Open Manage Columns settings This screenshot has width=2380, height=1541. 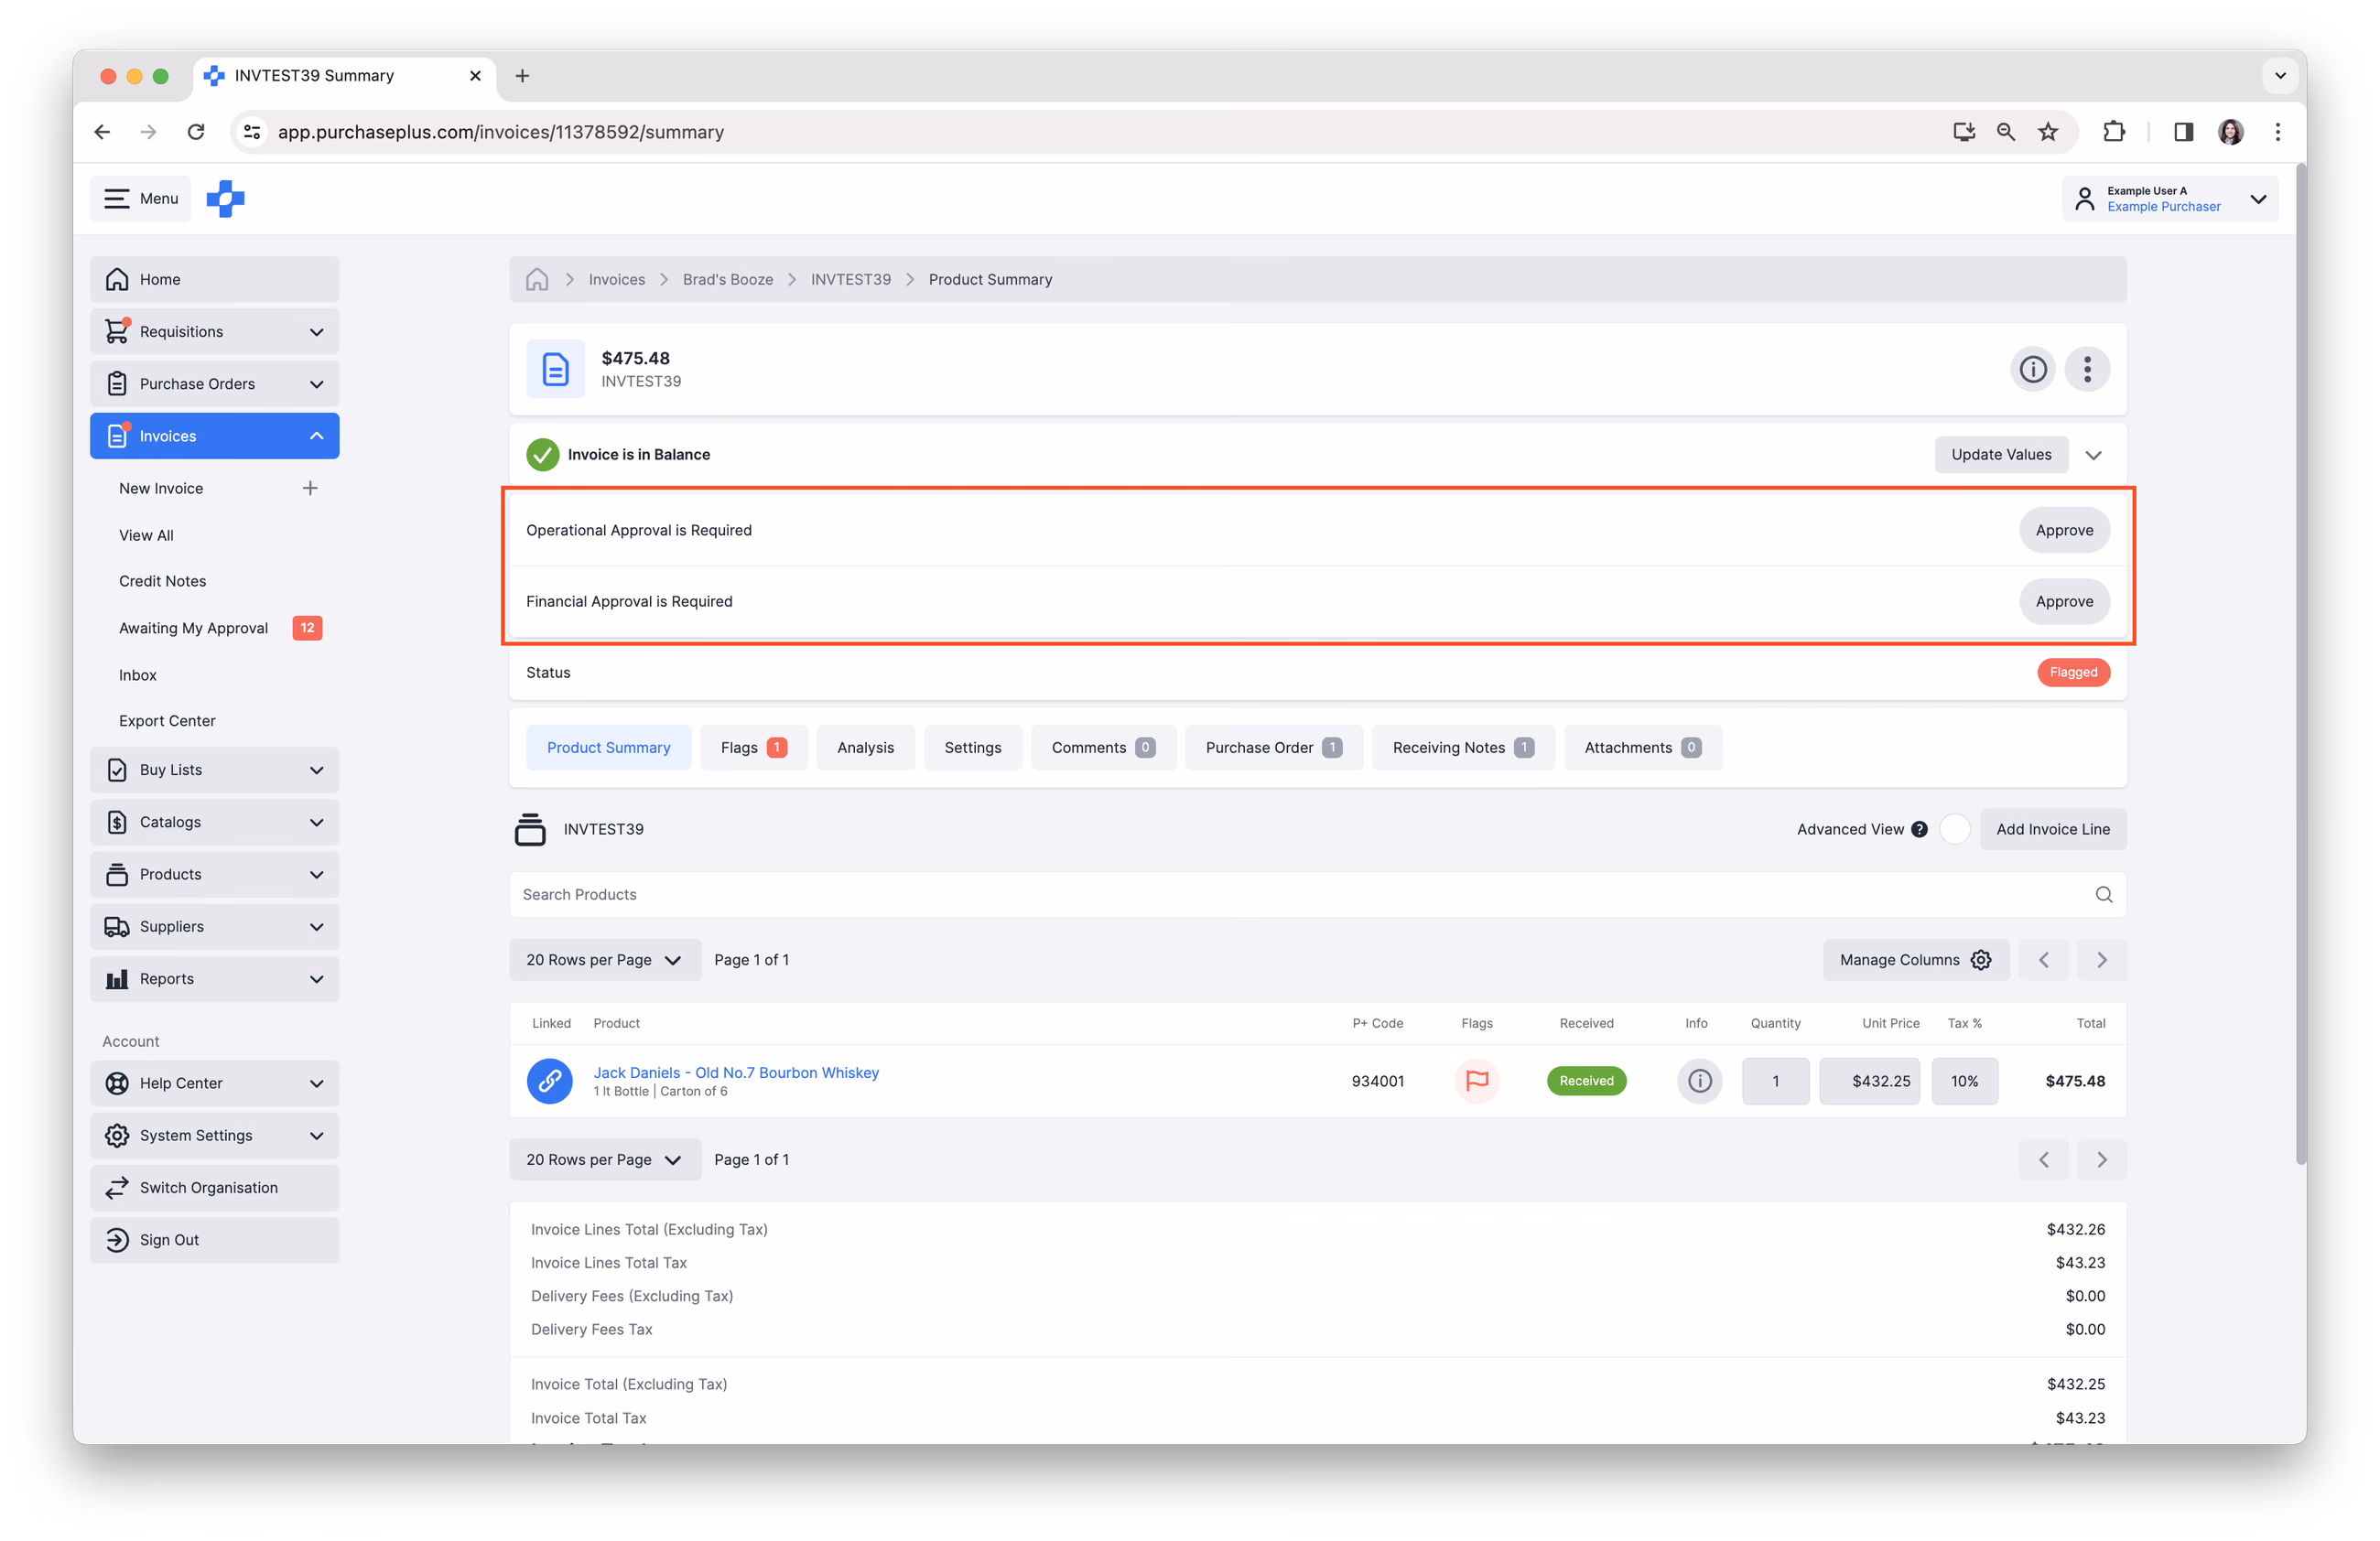pyautogui.click(x=1916, y=960)
